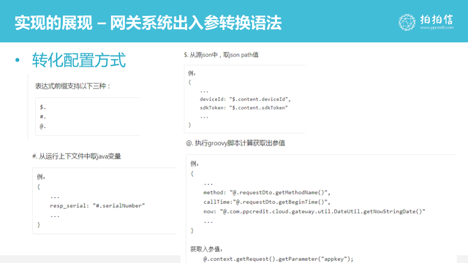Click the www.ppcredit.com link under logo

click(437, 28)
